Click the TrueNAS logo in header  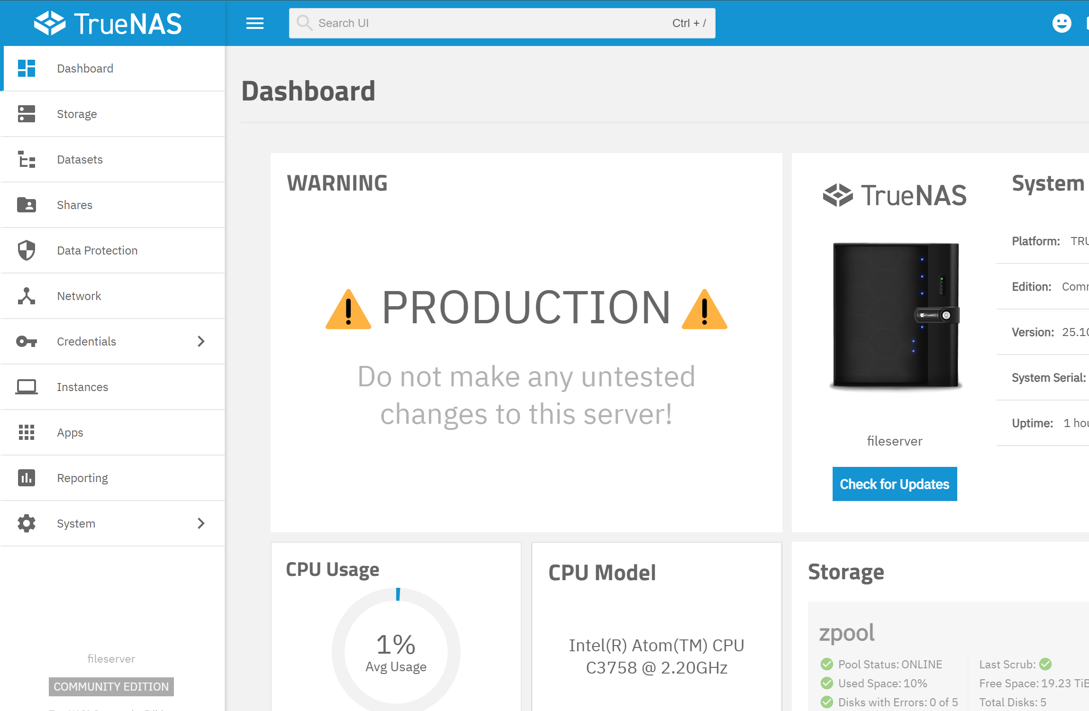coord(108,23)
